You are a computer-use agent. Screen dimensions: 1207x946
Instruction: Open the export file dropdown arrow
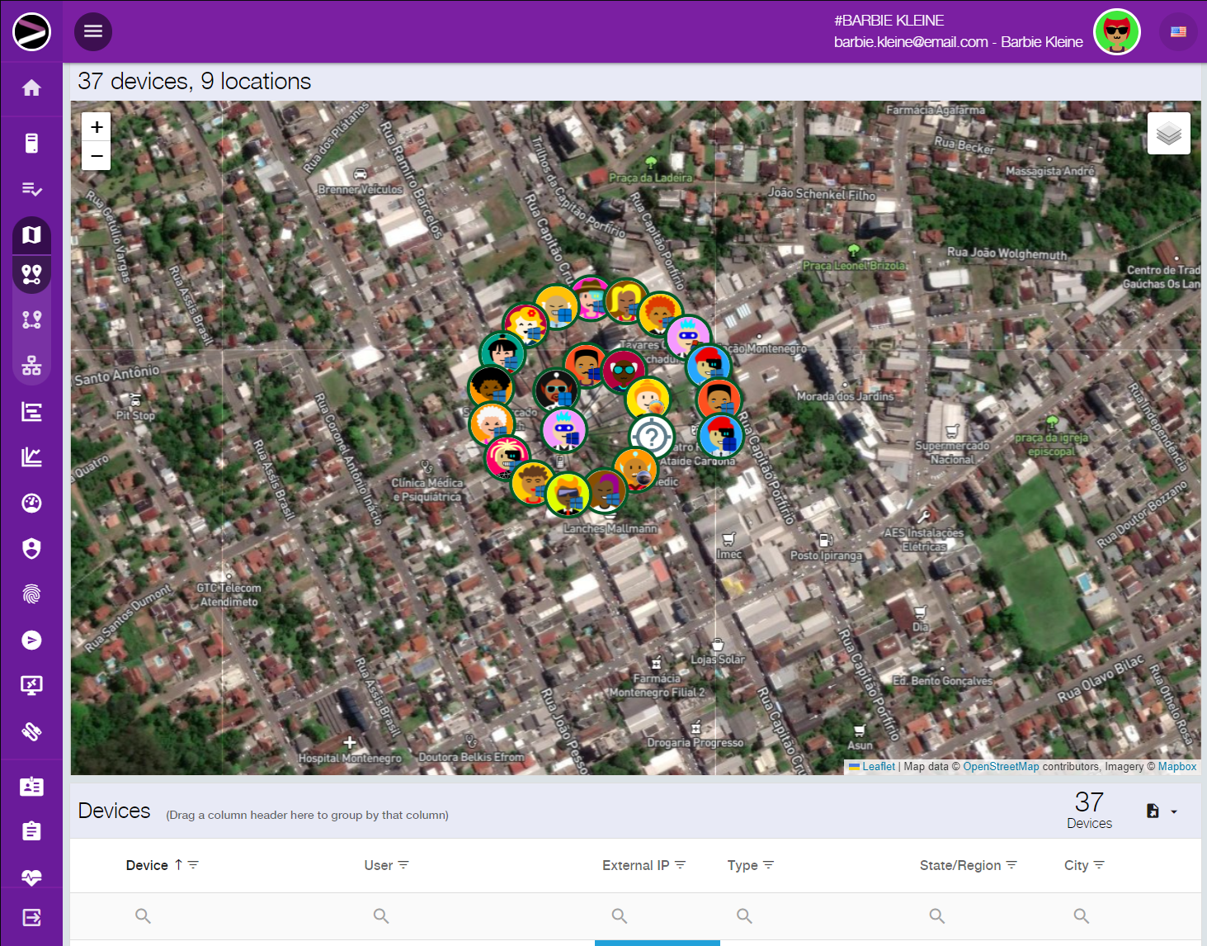[x=1173, y=811]
